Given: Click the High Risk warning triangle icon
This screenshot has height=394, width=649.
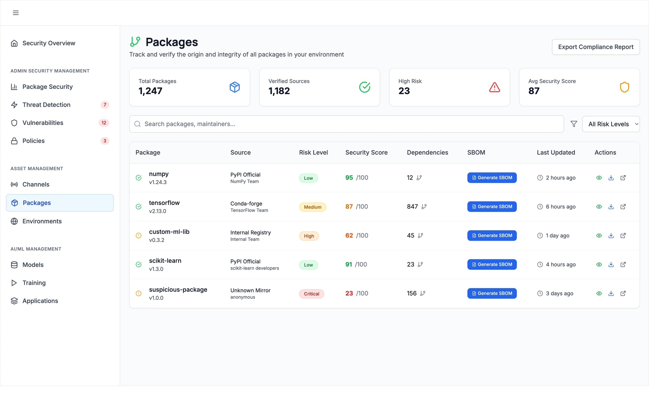Looking at the screenshot, I should pos(494,87).
